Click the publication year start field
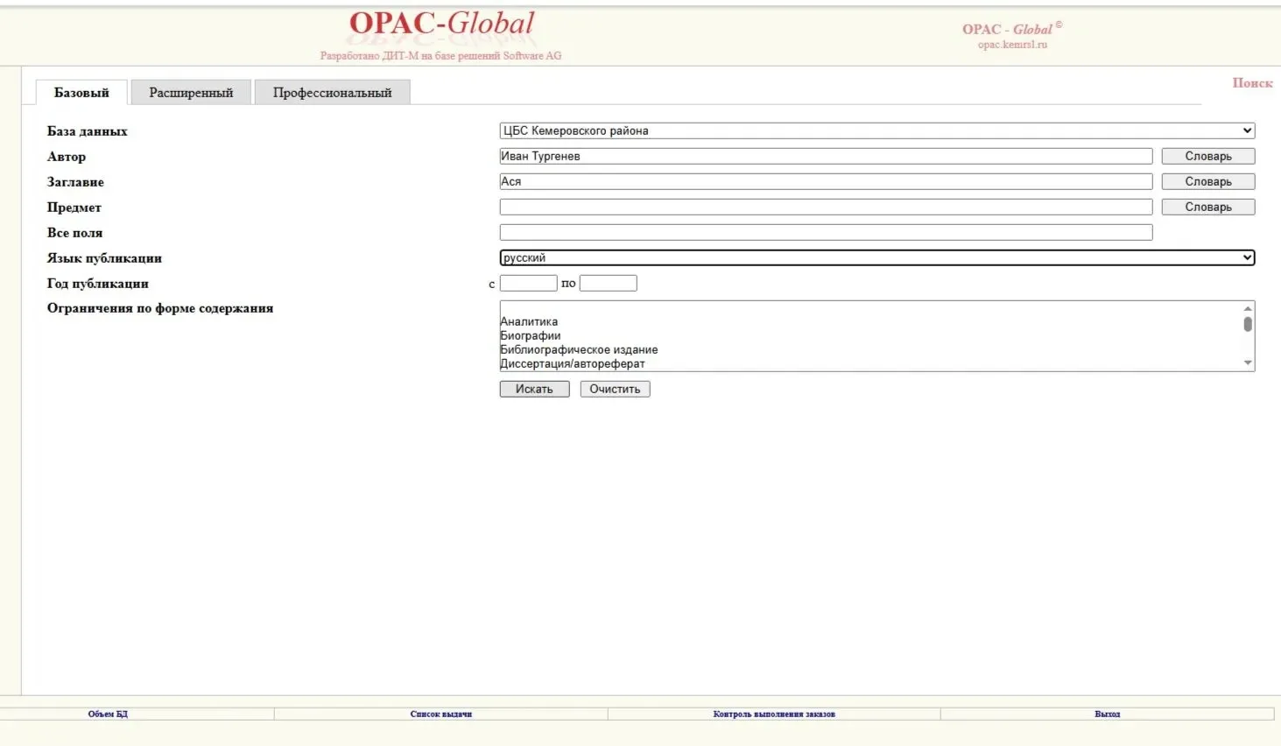This screenshot has width=1281, height=746. [528, 283]
